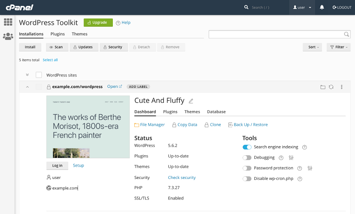The height and width of the screenshot is (214, 355).
Task: Open Password protection settings sliders icon
Action: pyautogui.click(x=310, y=168)
